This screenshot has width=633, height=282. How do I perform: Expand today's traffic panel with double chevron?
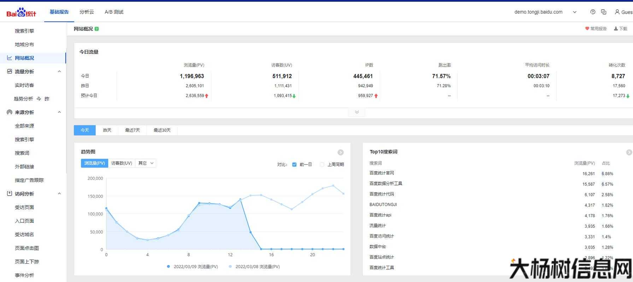357,112
